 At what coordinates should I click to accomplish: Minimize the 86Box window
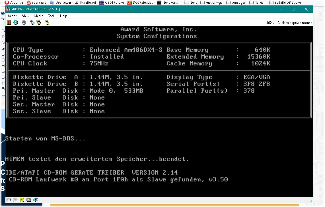coord(280,9)
